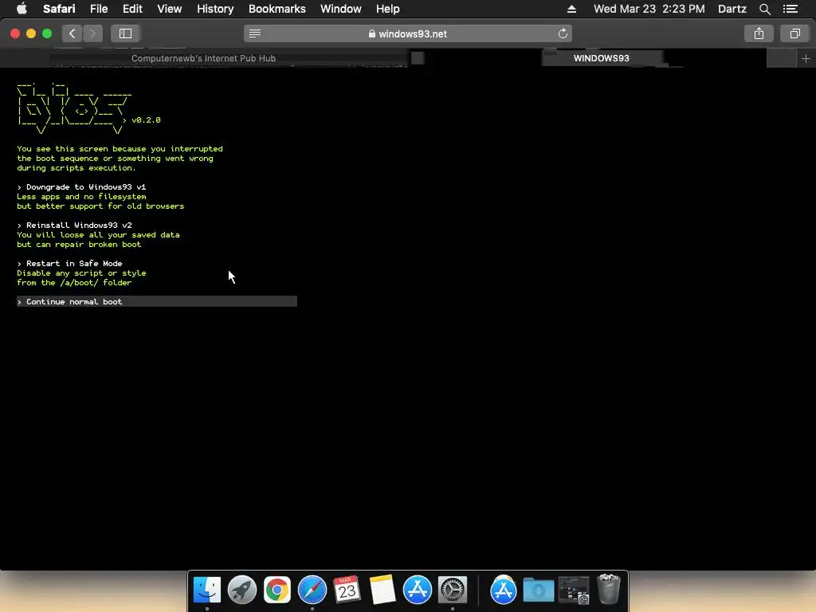The image size is (816, 612).
Task: Open the Safari menu
Action: click(x=59, y=9)
